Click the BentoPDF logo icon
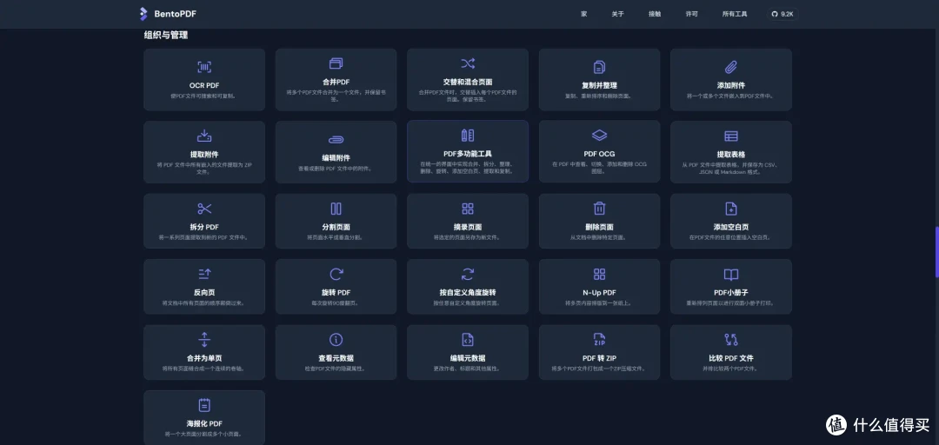Viewport: 939px width, 445px height. 143,14
